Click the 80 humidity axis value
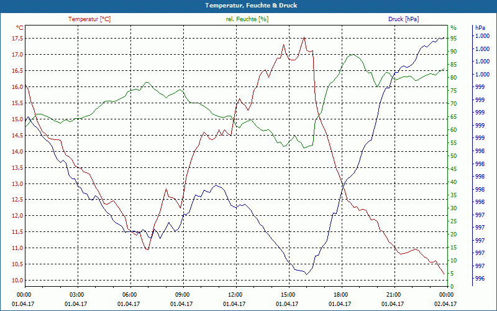The height and width of the screenshot is (311, 497). point(454,78)
